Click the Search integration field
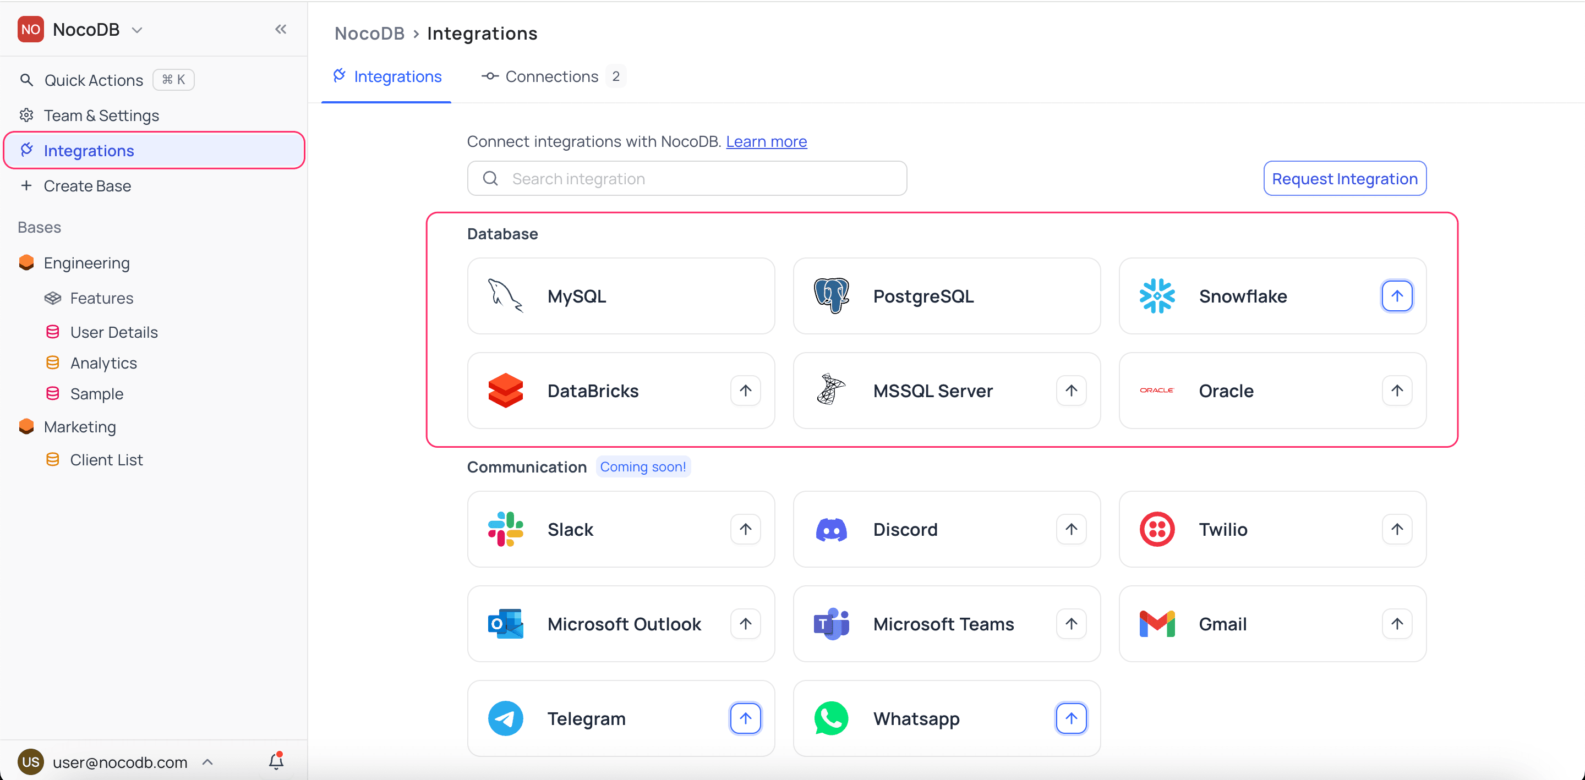This screenshot has height=780, width=1585. coord(687,178)
